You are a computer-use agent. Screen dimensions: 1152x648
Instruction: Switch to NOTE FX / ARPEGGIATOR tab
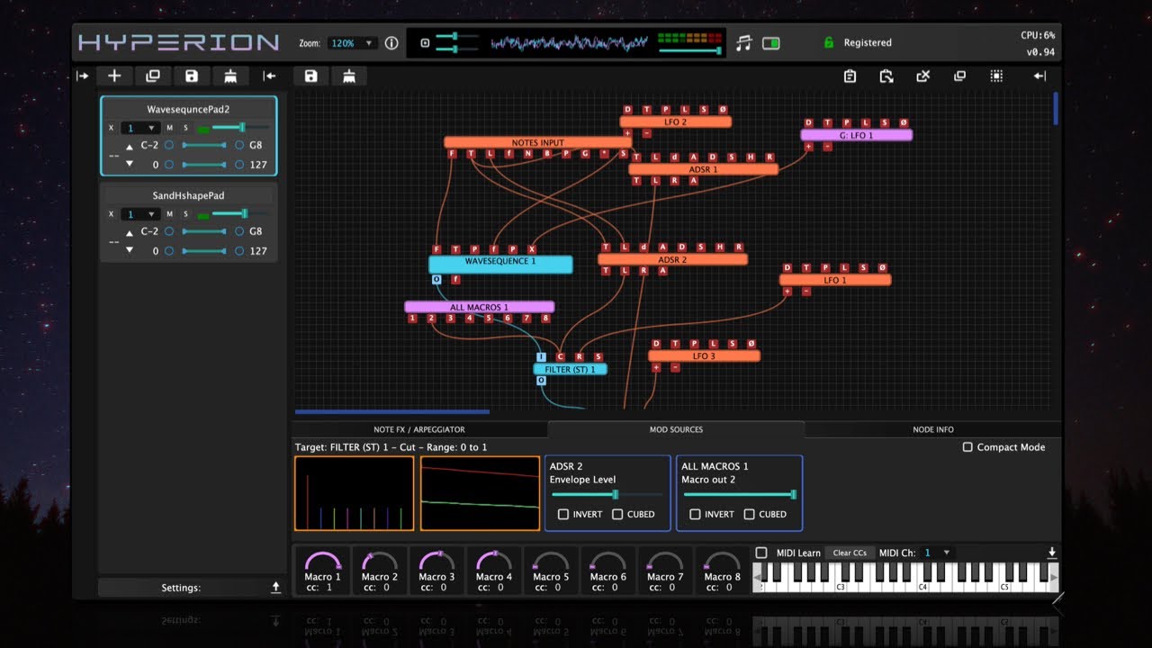click(419, 429)
